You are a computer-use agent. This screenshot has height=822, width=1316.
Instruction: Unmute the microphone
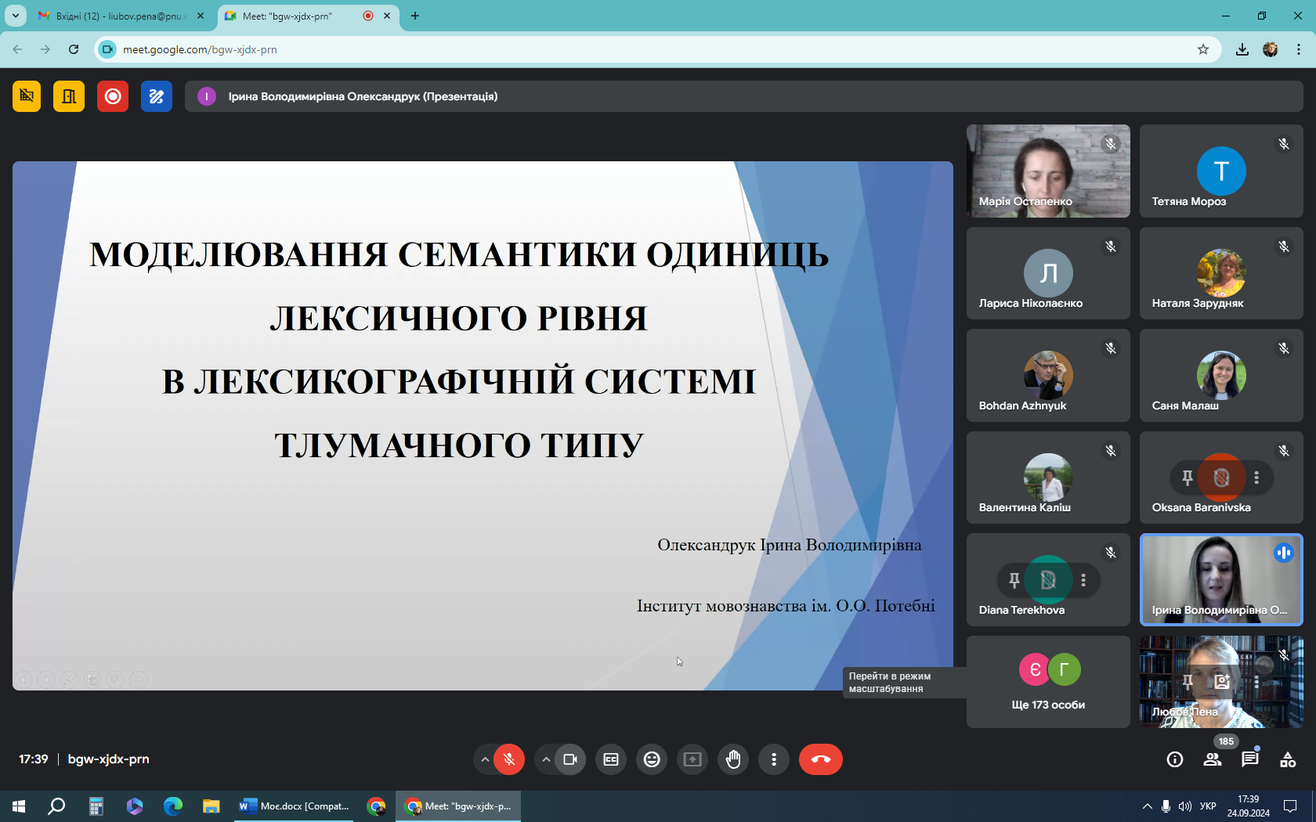(x=509, y=759)
